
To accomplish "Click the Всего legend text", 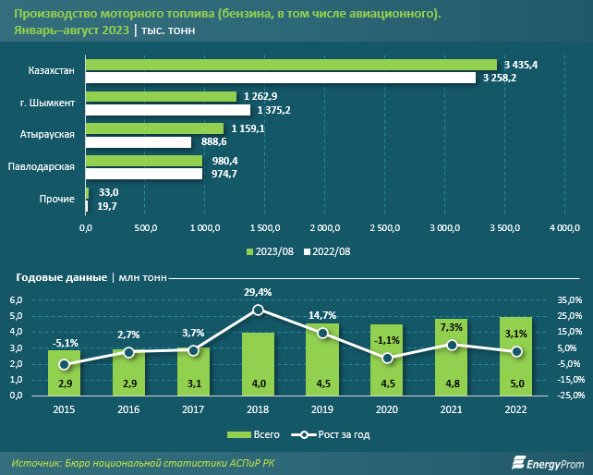I will point(267,434).
